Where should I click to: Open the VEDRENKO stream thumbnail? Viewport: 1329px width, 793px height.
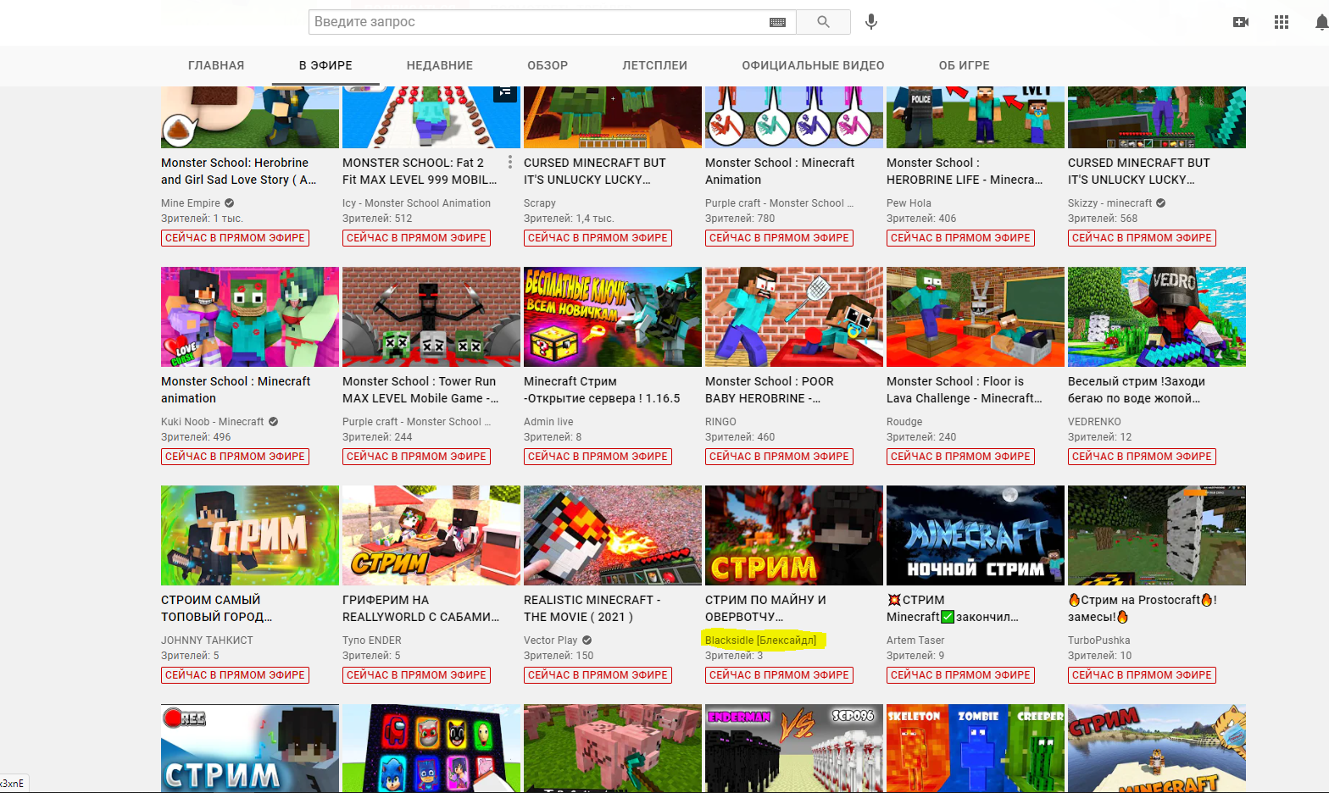pyautogui.click(x=1156, y=317)
